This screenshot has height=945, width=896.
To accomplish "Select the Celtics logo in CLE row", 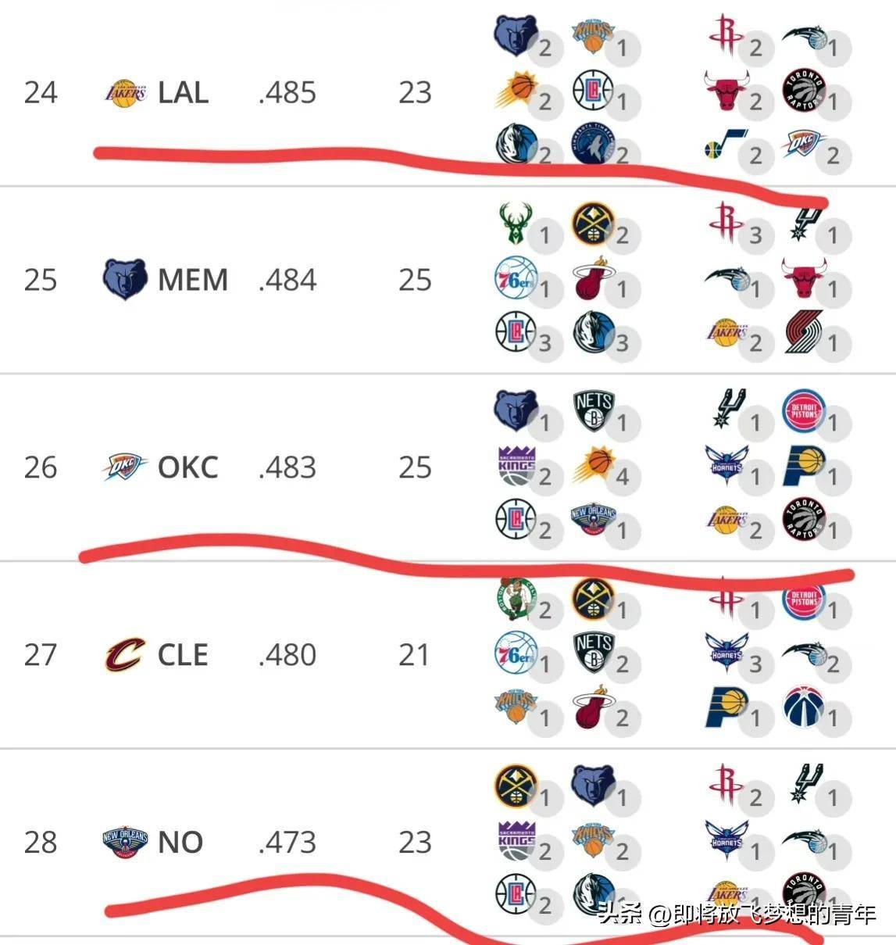I will pos(516,600).
